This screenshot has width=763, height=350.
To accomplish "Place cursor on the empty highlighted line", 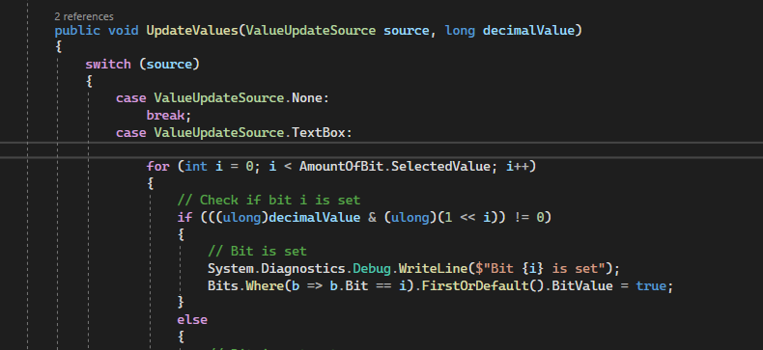I will (381, 149).
